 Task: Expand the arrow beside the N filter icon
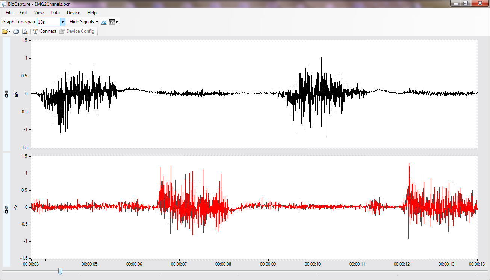click(x=117, y=22)
